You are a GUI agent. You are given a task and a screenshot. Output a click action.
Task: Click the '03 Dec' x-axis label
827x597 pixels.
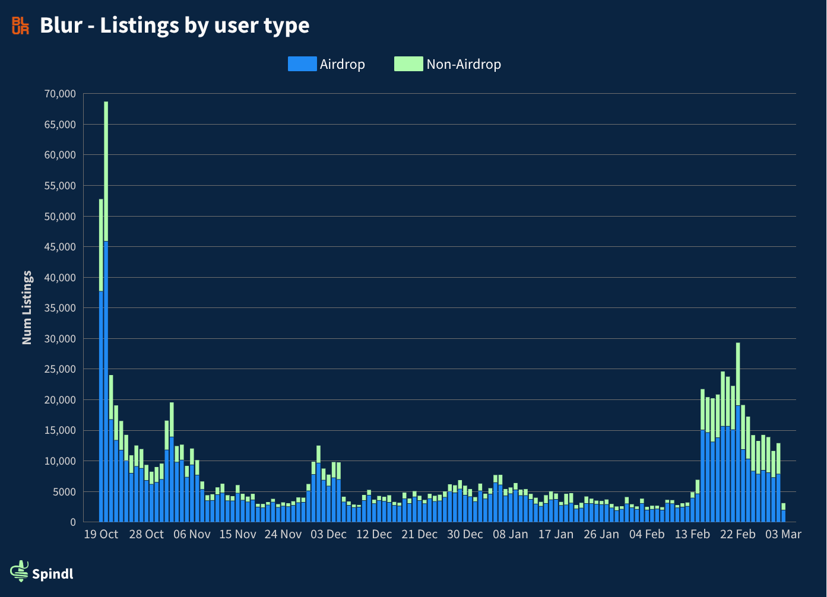[328, 534]
